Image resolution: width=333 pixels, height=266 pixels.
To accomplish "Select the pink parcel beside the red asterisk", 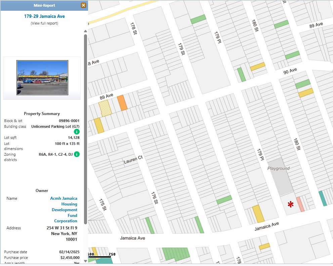I will pos(300,204).
